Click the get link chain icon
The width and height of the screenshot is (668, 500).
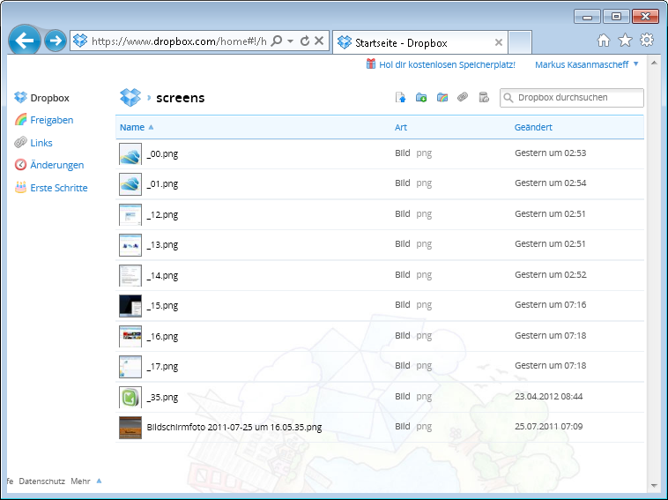coord(463,98)
